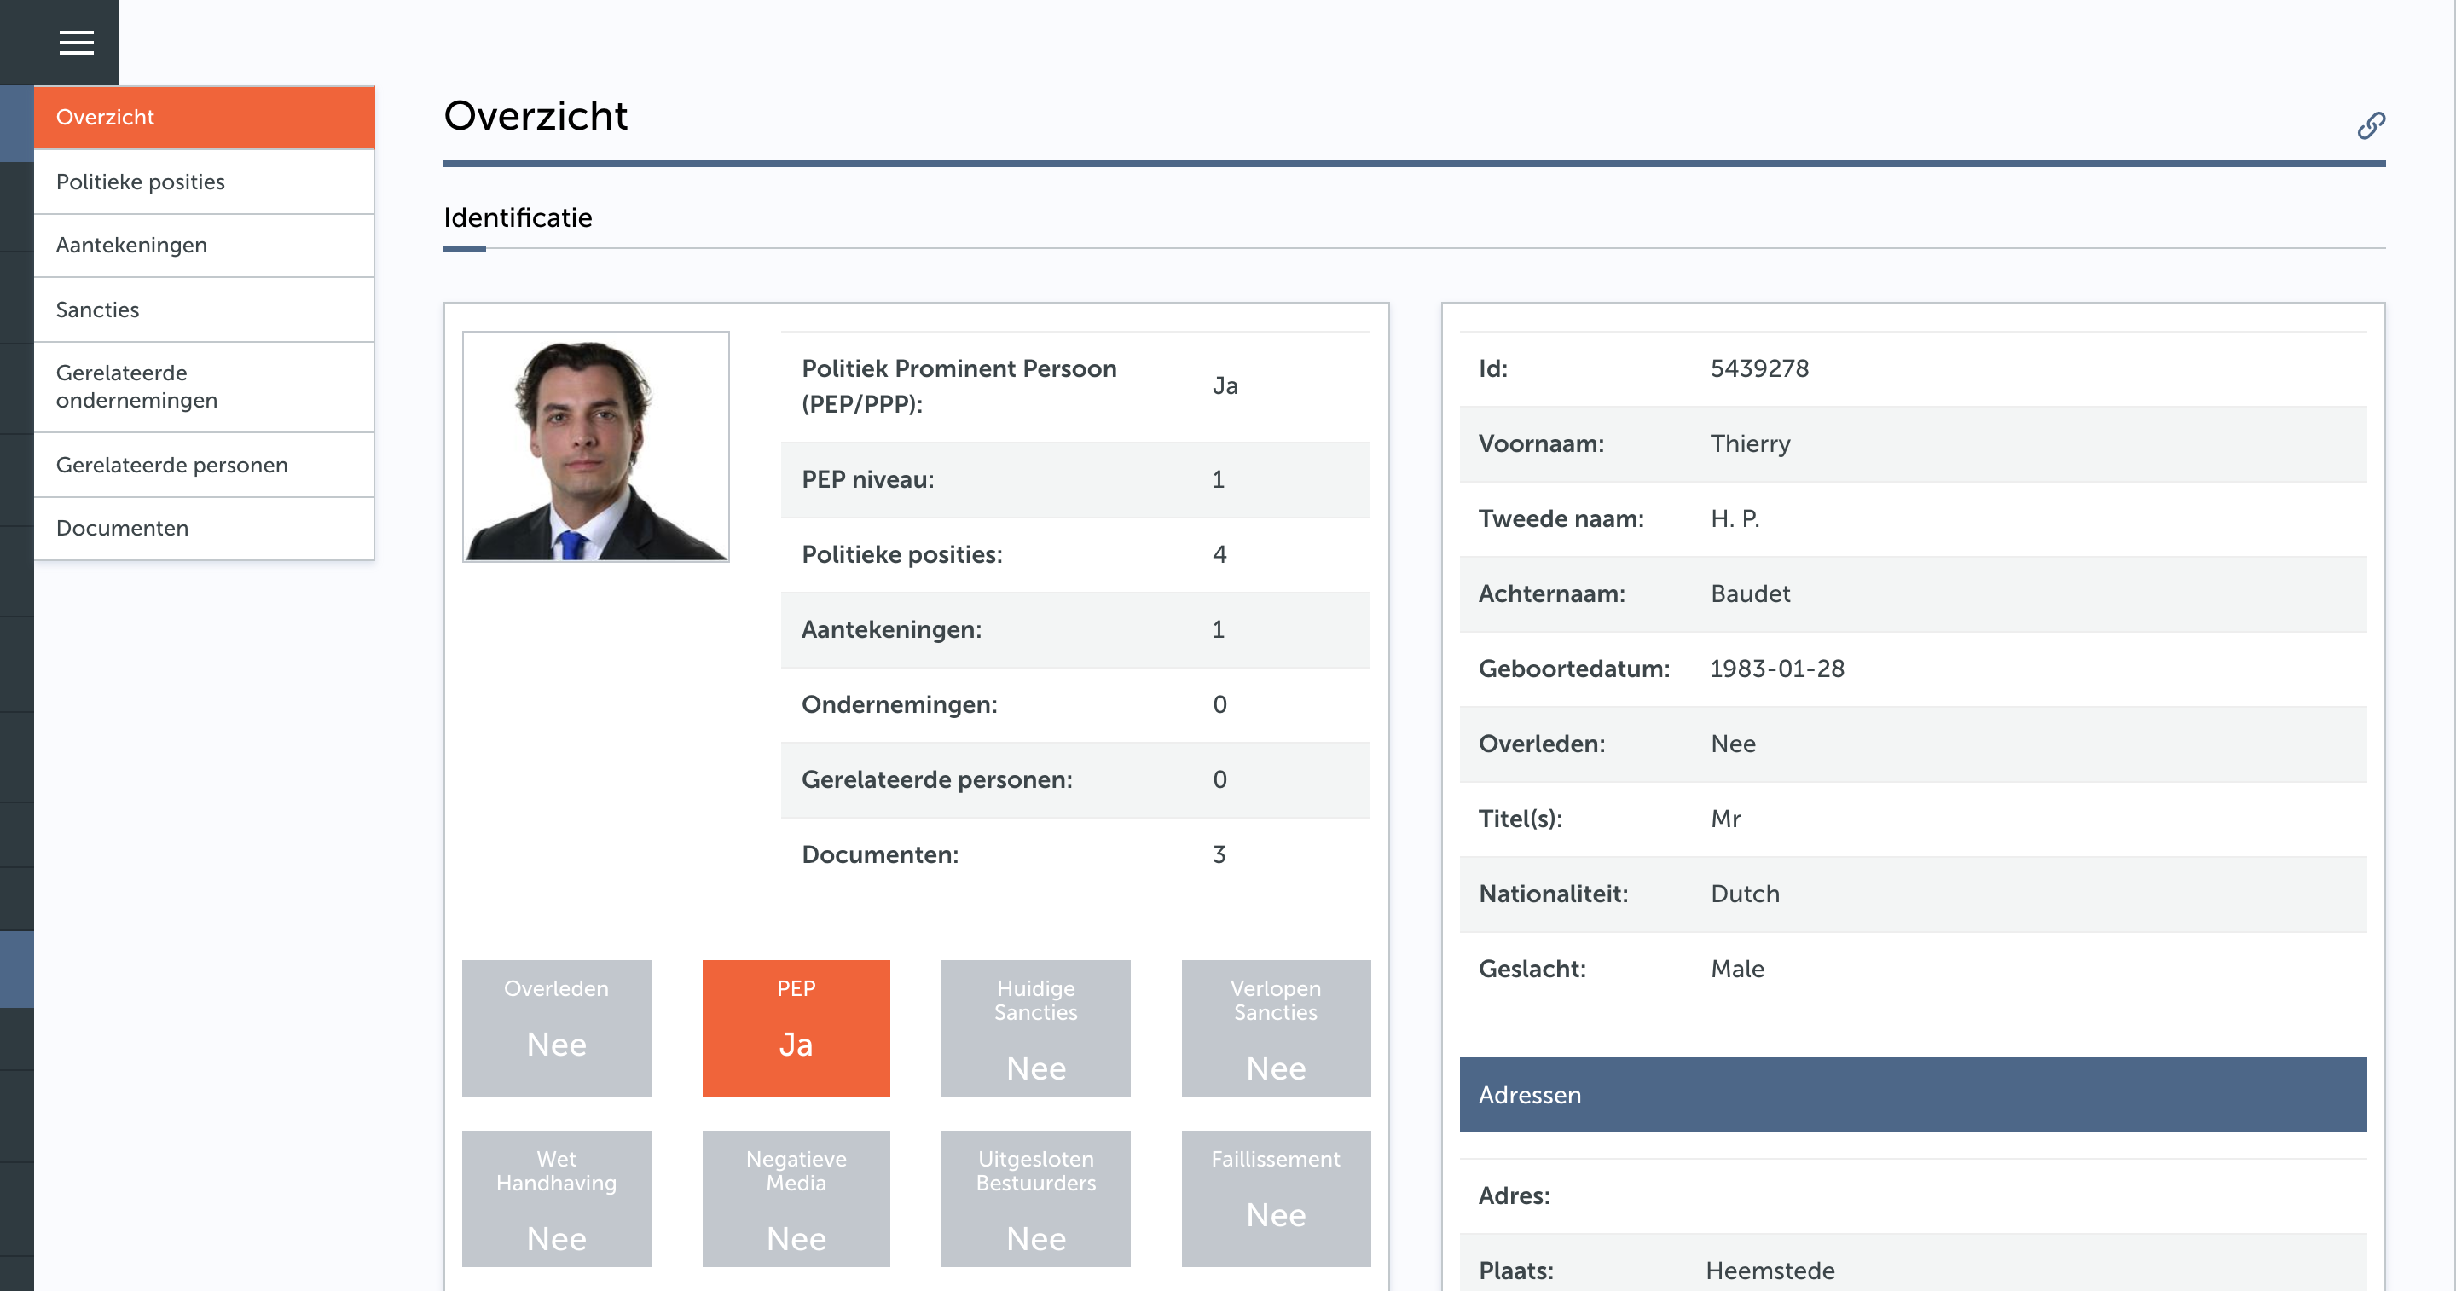The image size is (2456, 1291).
Task: Click the Nationaliteit value Dutch
Action: pos(1745,894)
